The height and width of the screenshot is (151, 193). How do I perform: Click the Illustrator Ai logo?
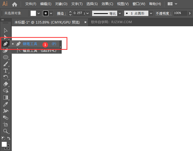(x=5, y=4)
